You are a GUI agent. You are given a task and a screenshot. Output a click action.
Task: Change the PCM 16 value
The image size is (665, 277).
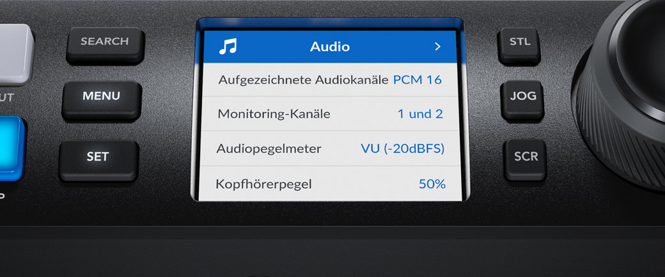click(x=418, y=80)
